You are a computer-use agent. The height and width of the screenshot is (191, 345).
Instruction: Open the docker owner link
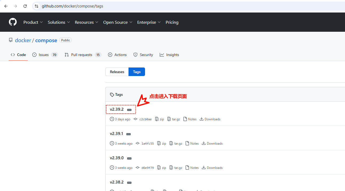(23, 40)
